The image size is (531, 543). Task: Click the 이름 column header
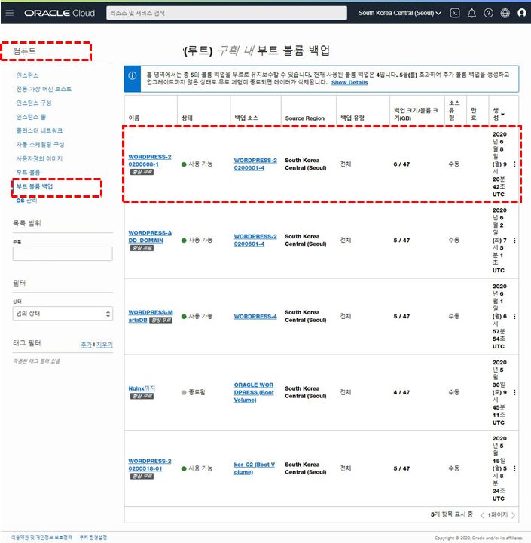tap(134, 118)
